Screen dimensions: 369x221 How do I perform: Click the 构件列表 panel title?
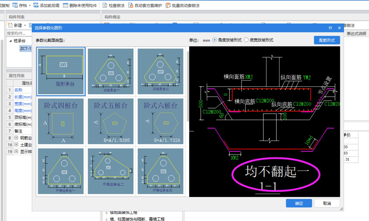coord(17,17)
